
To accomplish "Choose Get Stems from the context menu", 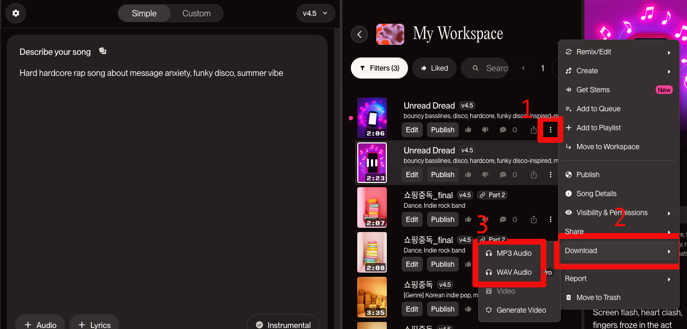I will click(618, 90).
